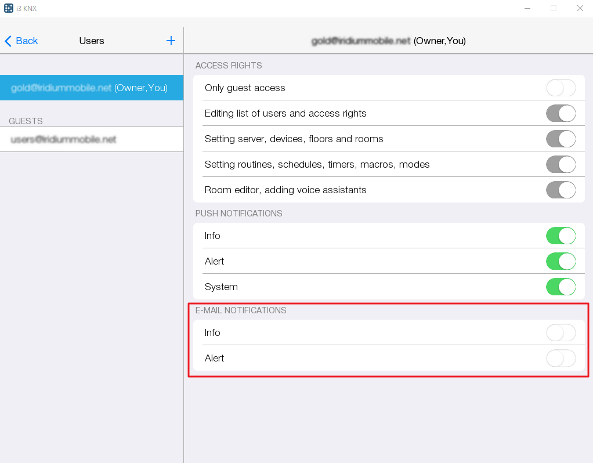Toggle Setting server, devices, floors and rooms
This screenshot has width=593, height=463.
click(561, 139)
